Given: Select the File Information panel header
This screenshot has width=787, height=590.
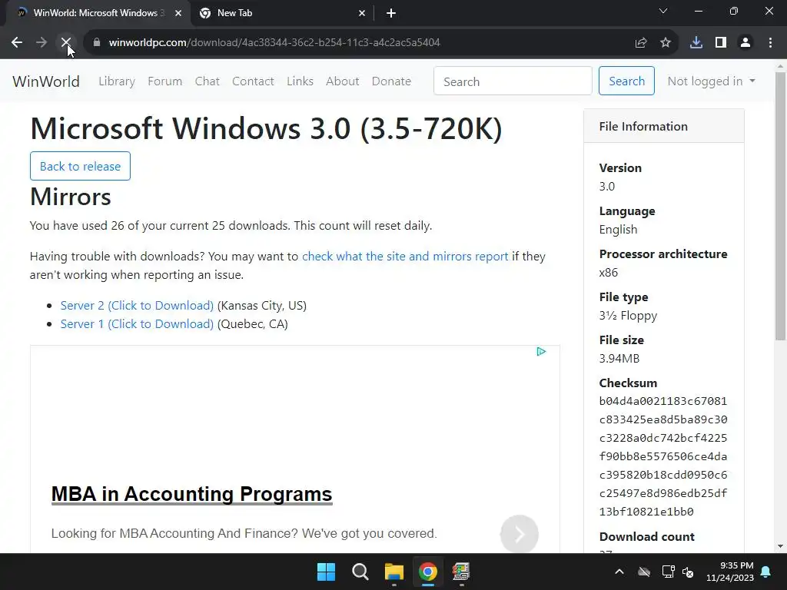Looking at the screenshot, I should click(664, 127).
